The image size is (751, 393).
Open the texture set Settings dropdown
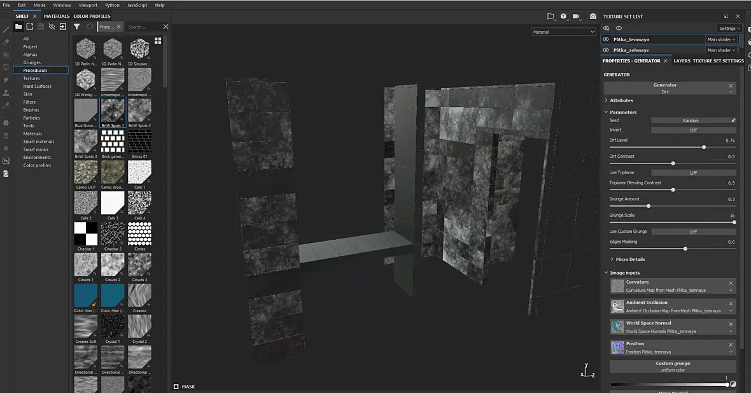pos(729,28)
